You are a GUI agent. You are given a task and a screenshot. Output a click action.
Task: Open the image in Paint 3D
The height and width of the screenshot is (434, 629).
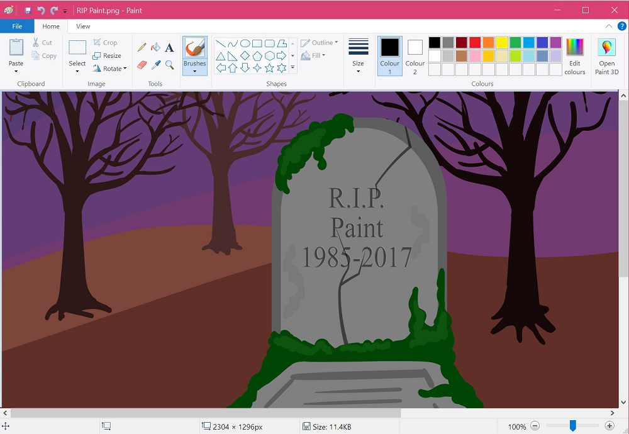(606, 55)
